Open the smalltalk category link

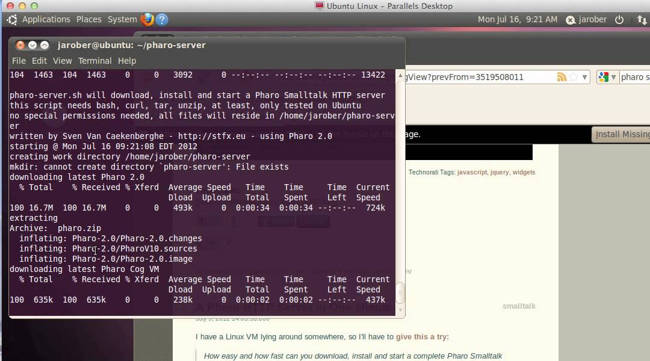pyautogui.click(x=519, y=306)
